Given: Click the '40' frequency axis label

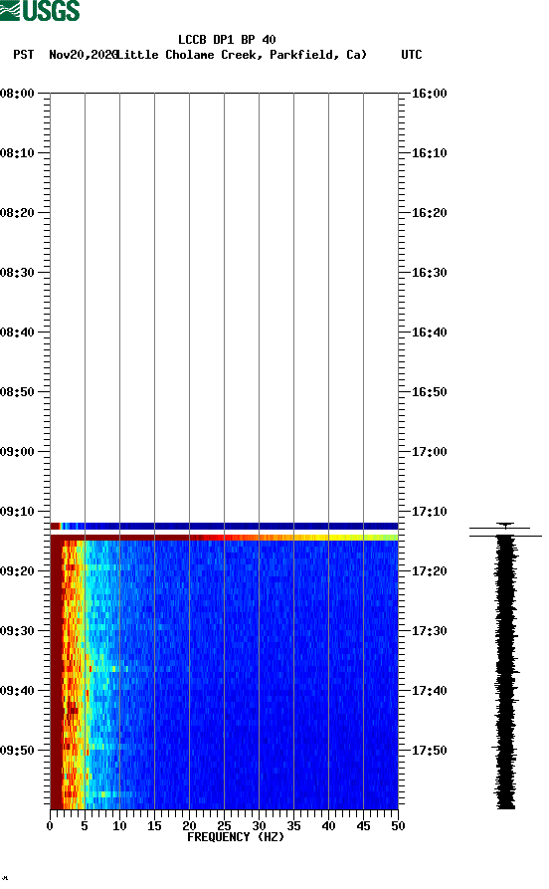Looking at the screenshot, I should click(x=328, y=826).
